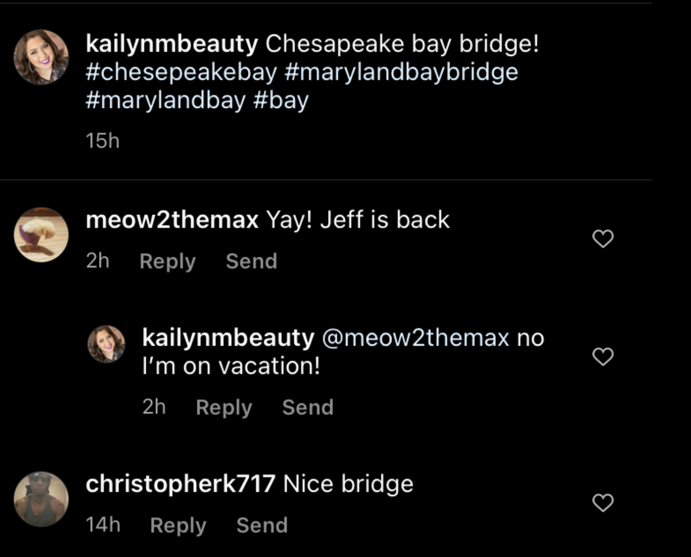The width and height of the screenshot is (691, 557).
Task: Reply to christopherk717's comment
Action: [178, 525]
